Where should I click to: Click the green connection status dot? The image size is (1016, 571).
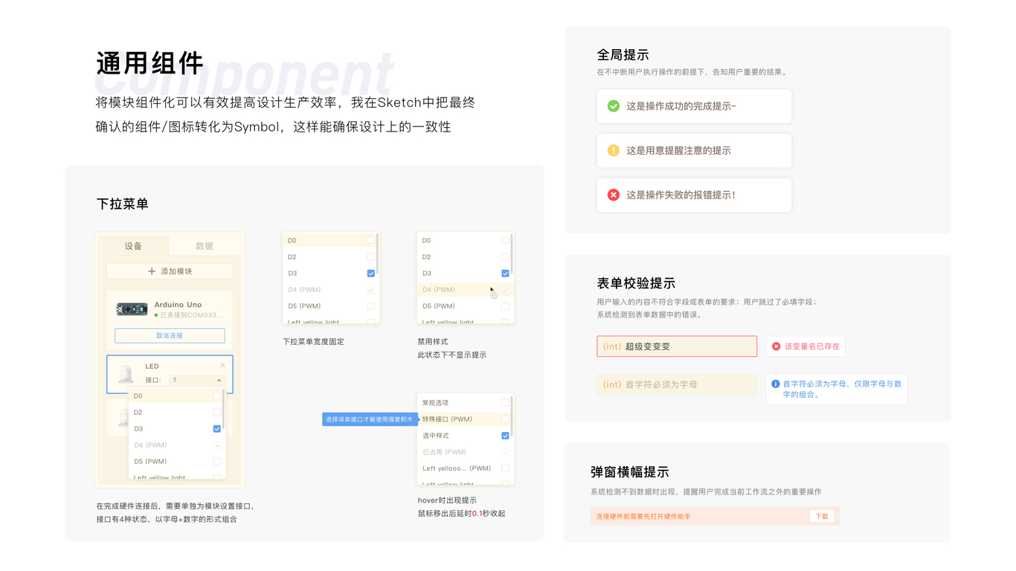point(156,315)
